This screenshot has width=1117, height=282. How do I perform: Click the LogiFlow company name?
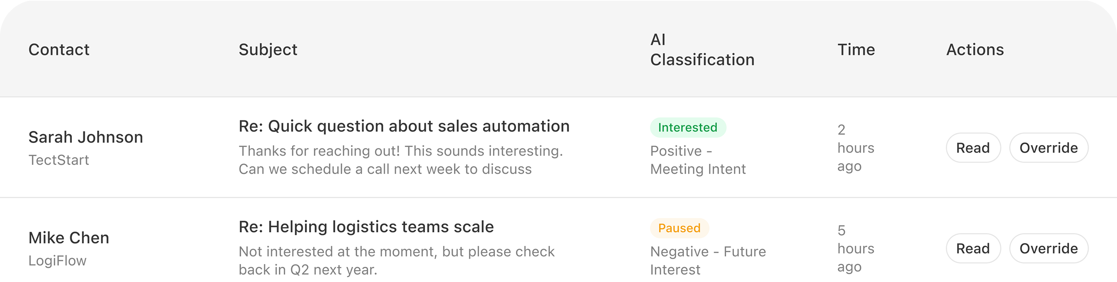click(x=57, y=261)
